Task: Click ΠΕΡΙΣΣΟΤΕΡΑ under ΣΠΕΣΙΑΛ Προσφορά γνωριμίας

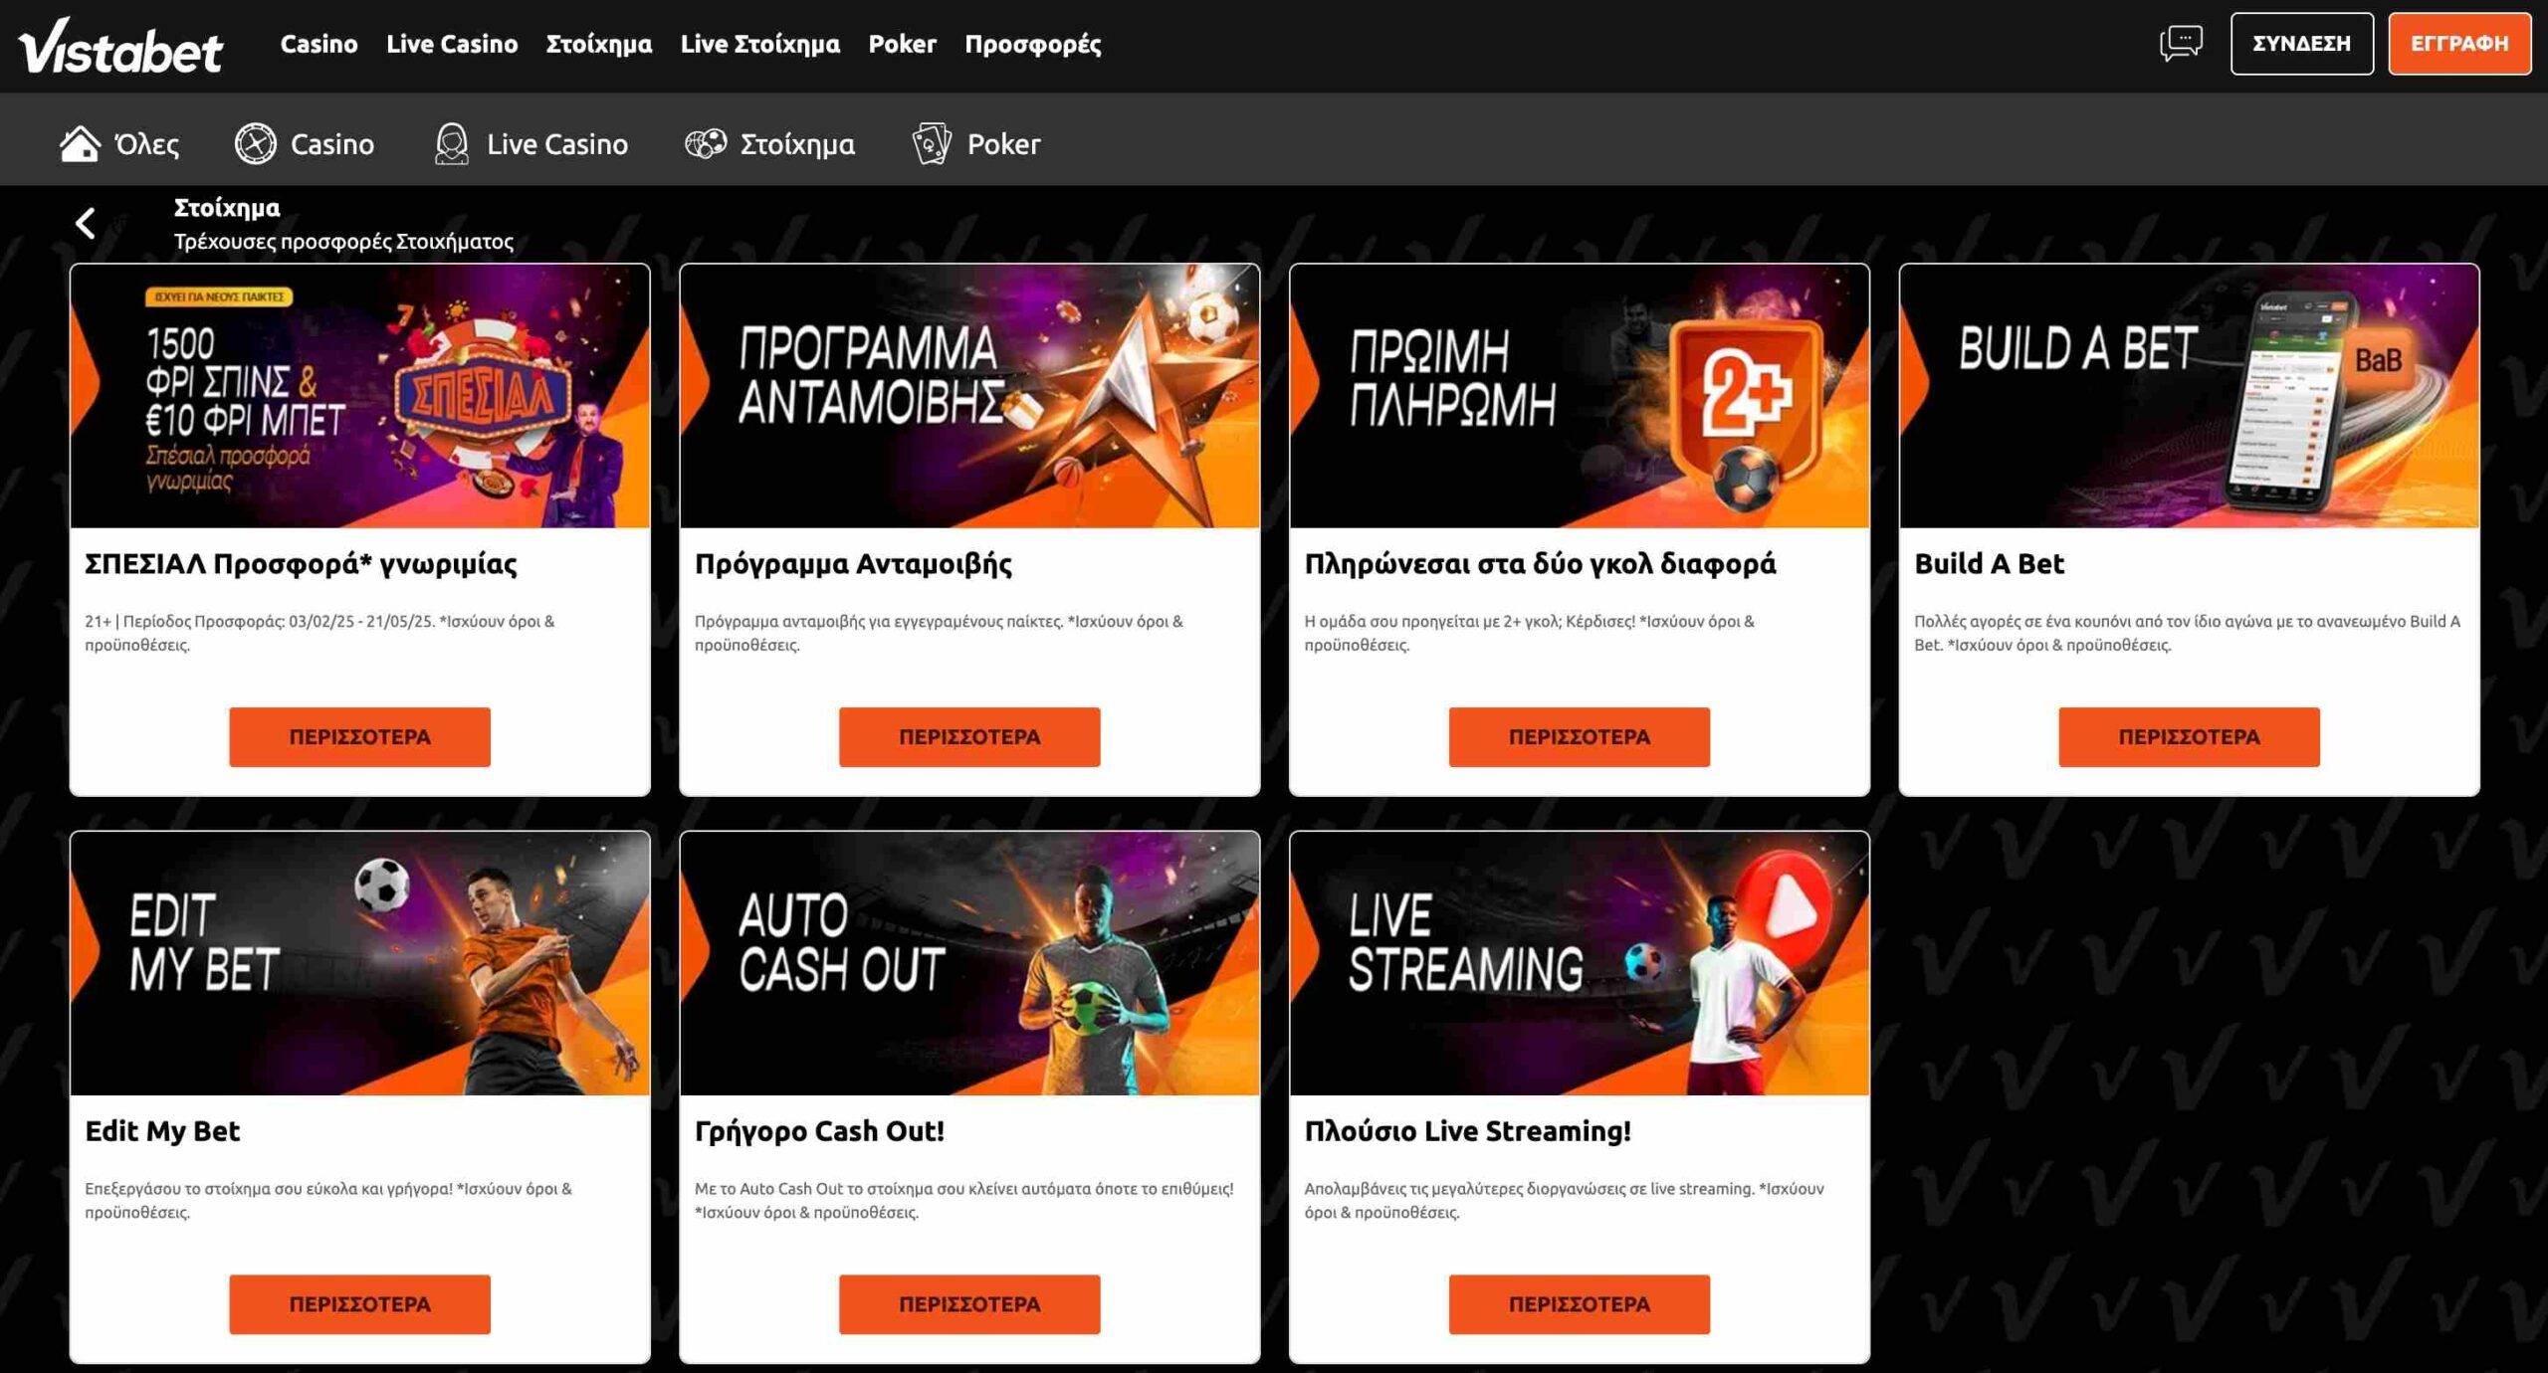Action: pyautogui.click(x=359, y=737)
